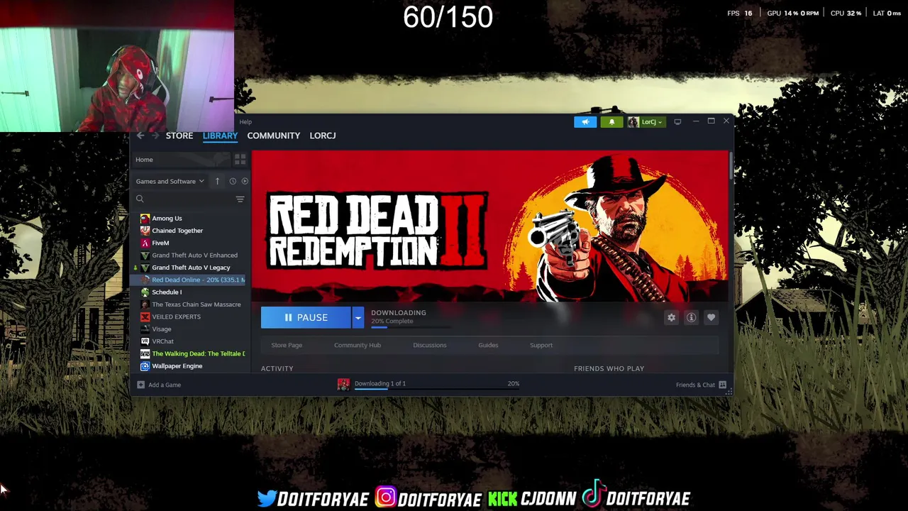Screen dimensions: 908x511
Task: Open the game info icon
Action: pyautogui.click(x=691, y=318)
